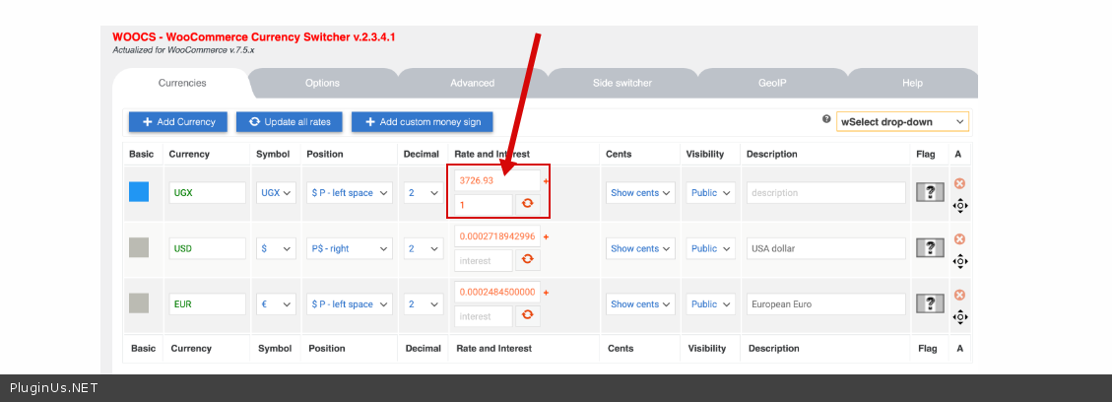Expand UGX Visibility dropdown
Screen dimensions: 1112x402
click(711, 193)
